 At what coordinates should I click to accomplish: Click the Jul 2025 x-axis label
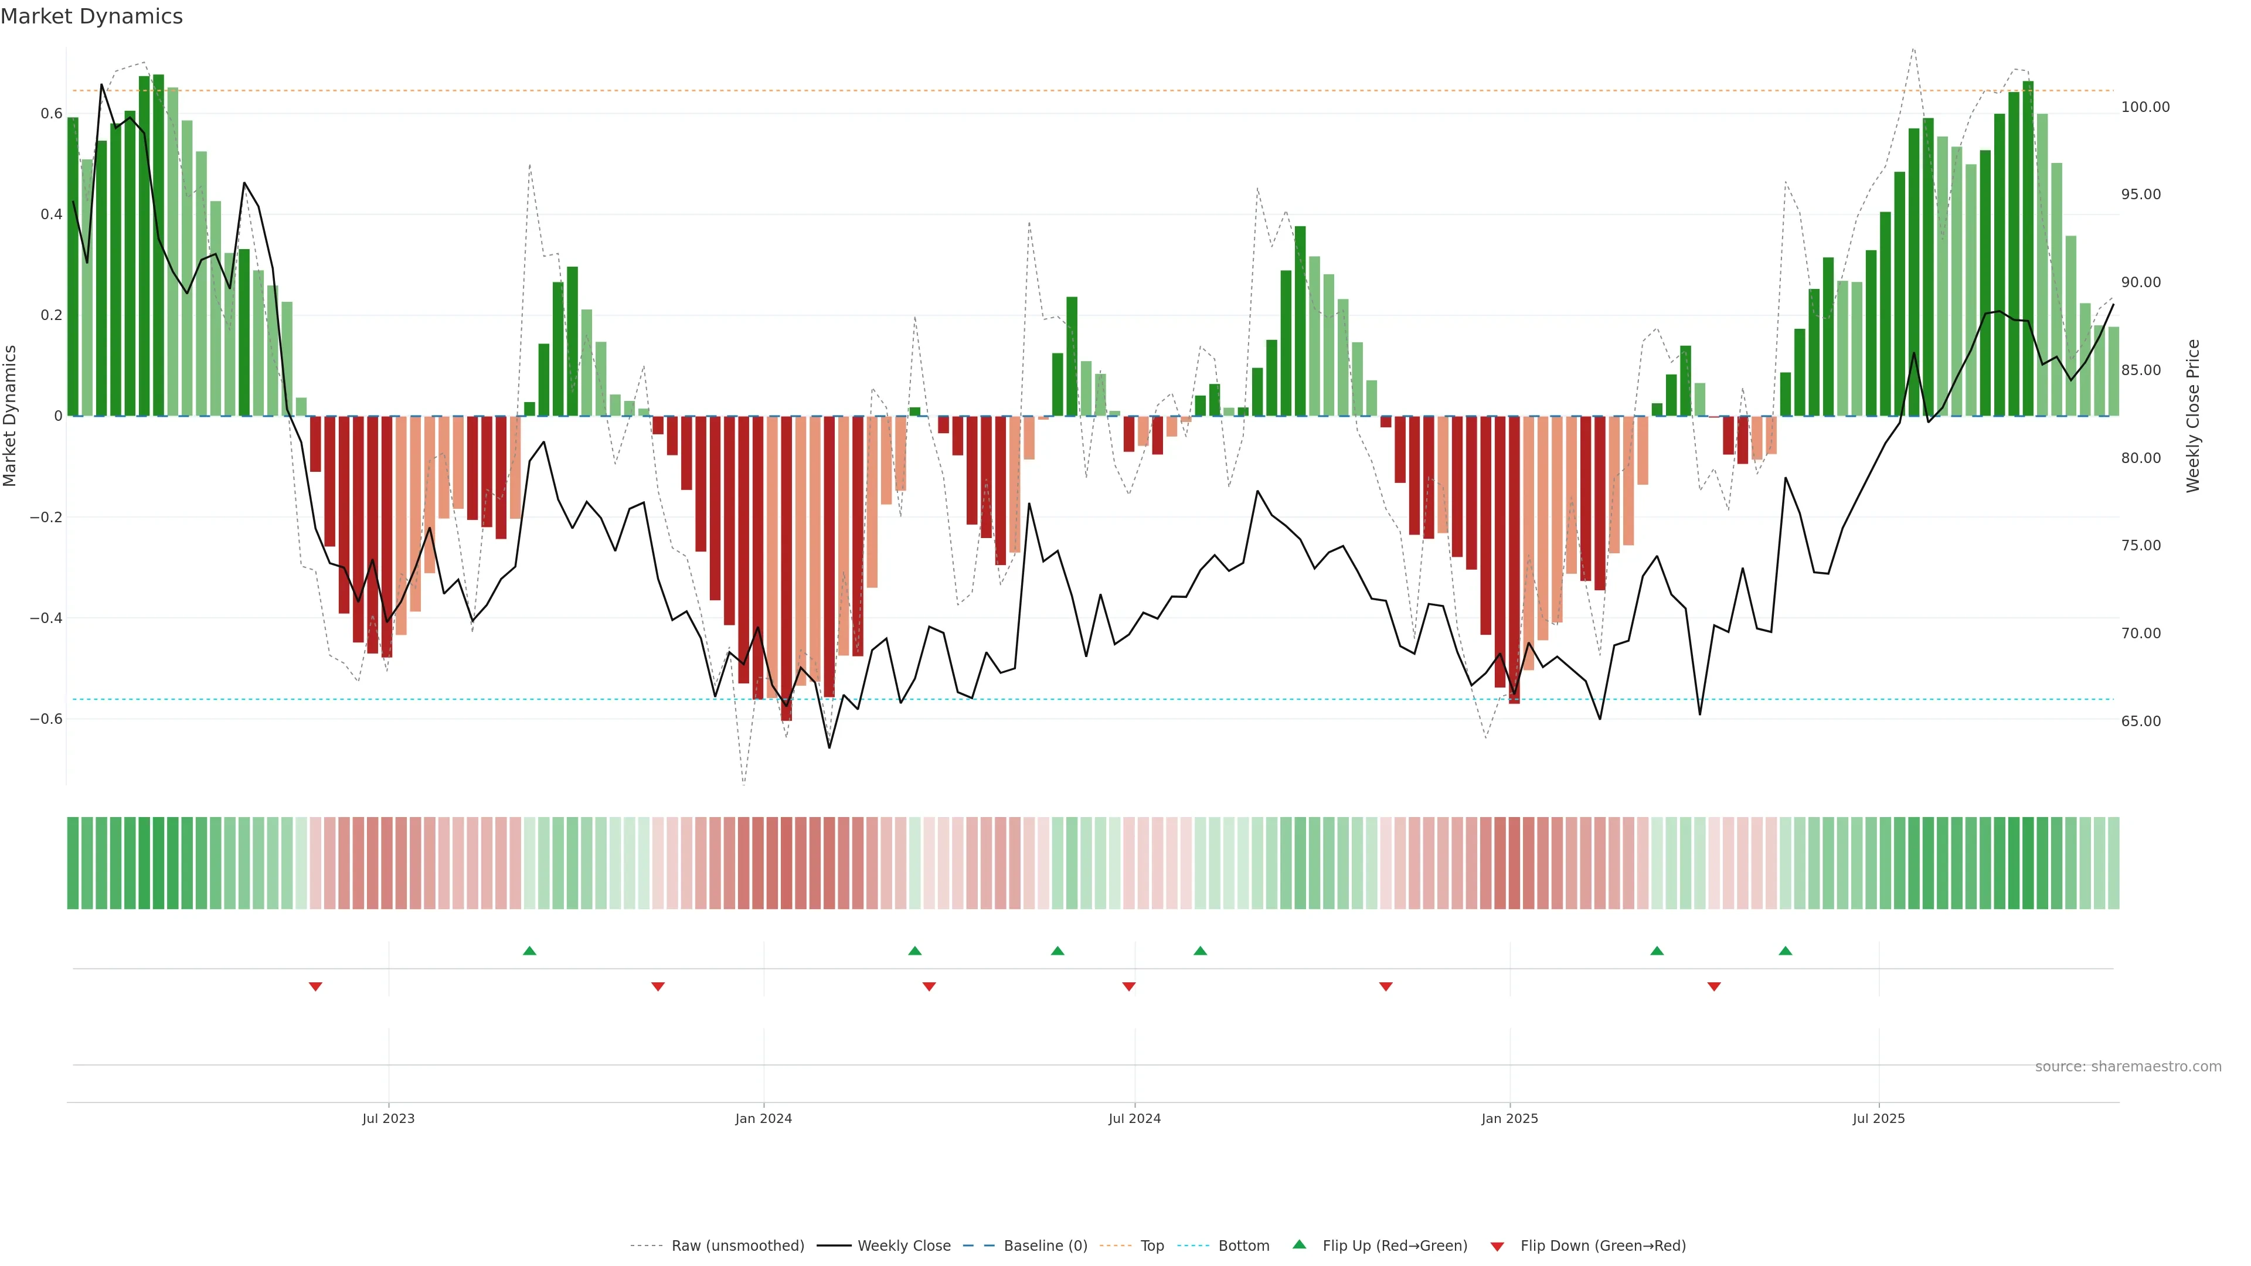[x=1879, y=1118]
